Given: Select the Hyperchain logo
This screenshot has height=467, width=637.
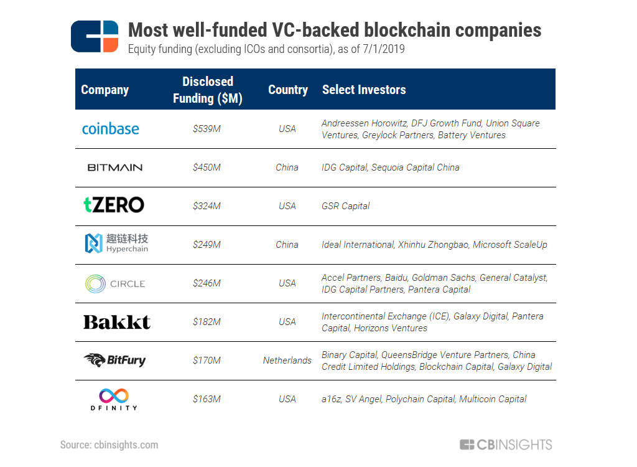Looking at the screenshot, I should (116, 243).
